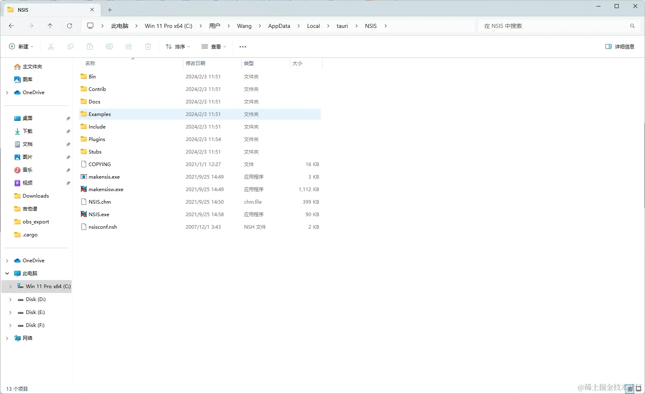Click Wang in the breadcrumb path
This screenshot has height=394, width=645.
tap(244, 26)
